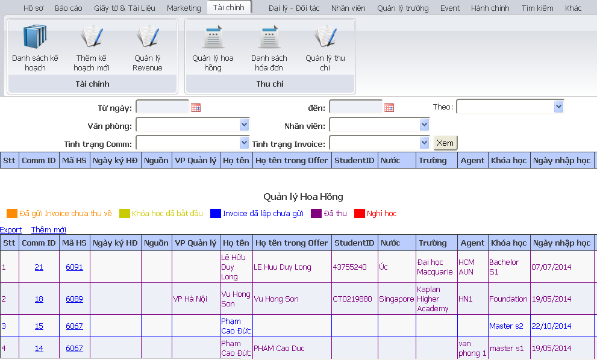Click Foundation course cell
The image size is (597, 360).
(x=508, y=299)
